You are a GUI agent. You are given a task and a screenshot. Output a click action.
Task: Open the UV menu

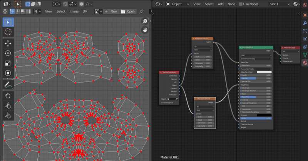85,12
